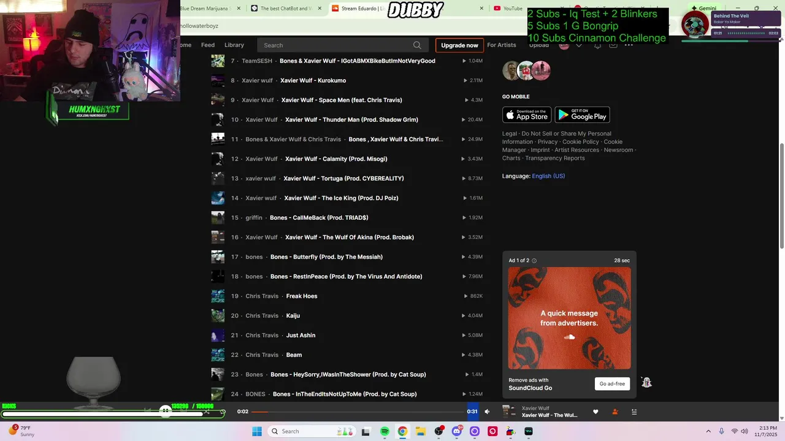
Task: Play Bones - CallMeBack (Prod. TRIAD$)
Action: [x=319, y=217]
